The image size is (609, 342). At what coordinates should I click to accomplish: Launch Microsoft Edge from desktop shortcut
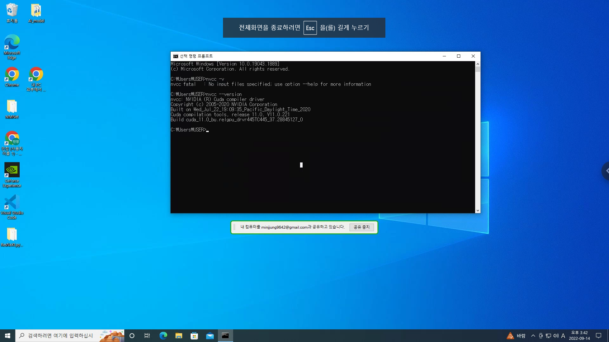pos(12,47)
